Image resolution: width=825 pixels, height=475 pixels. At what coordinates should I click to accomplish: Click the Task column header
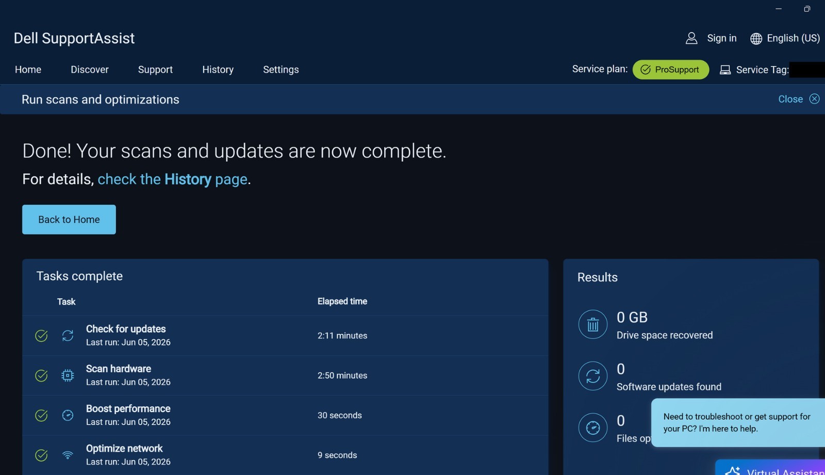tap(66, 302)
